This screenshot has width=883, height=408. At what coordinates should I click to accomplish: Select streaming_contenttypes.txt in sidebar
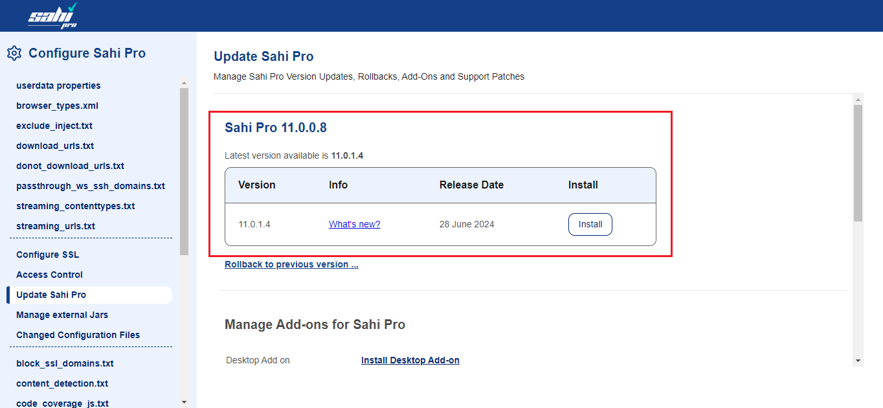(x=75, y=206)
